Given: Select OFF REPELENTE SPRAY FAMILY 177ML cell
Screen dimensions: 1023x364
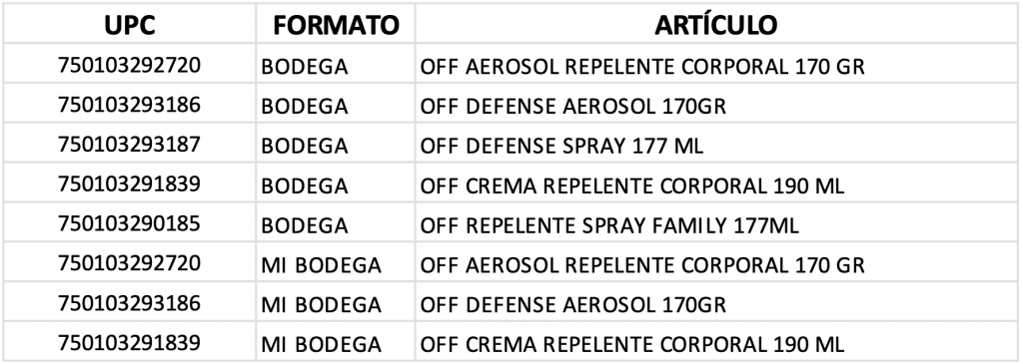Looking at the screenshot, I should pos(716,224).
